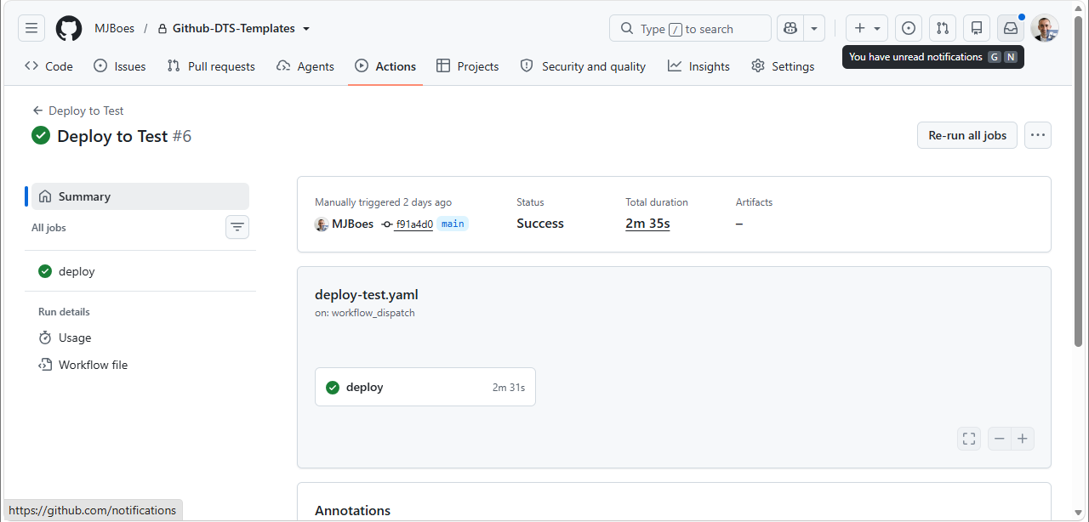The height and width of the screenshot is (522, 1089).
Task: Zoom in the workflow graph
Action: point(1023,439)
